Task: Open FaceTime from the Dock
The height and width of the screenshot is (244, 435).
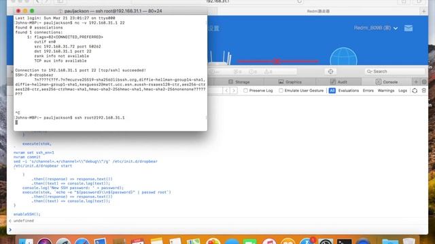Action: tap(250, 242)
